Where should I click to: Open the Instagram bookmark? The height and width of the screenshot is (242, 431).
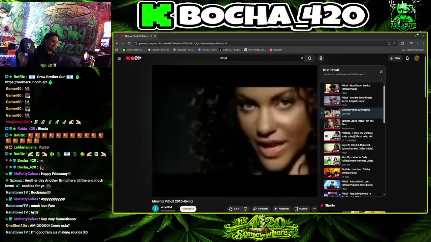coord(276,50)
